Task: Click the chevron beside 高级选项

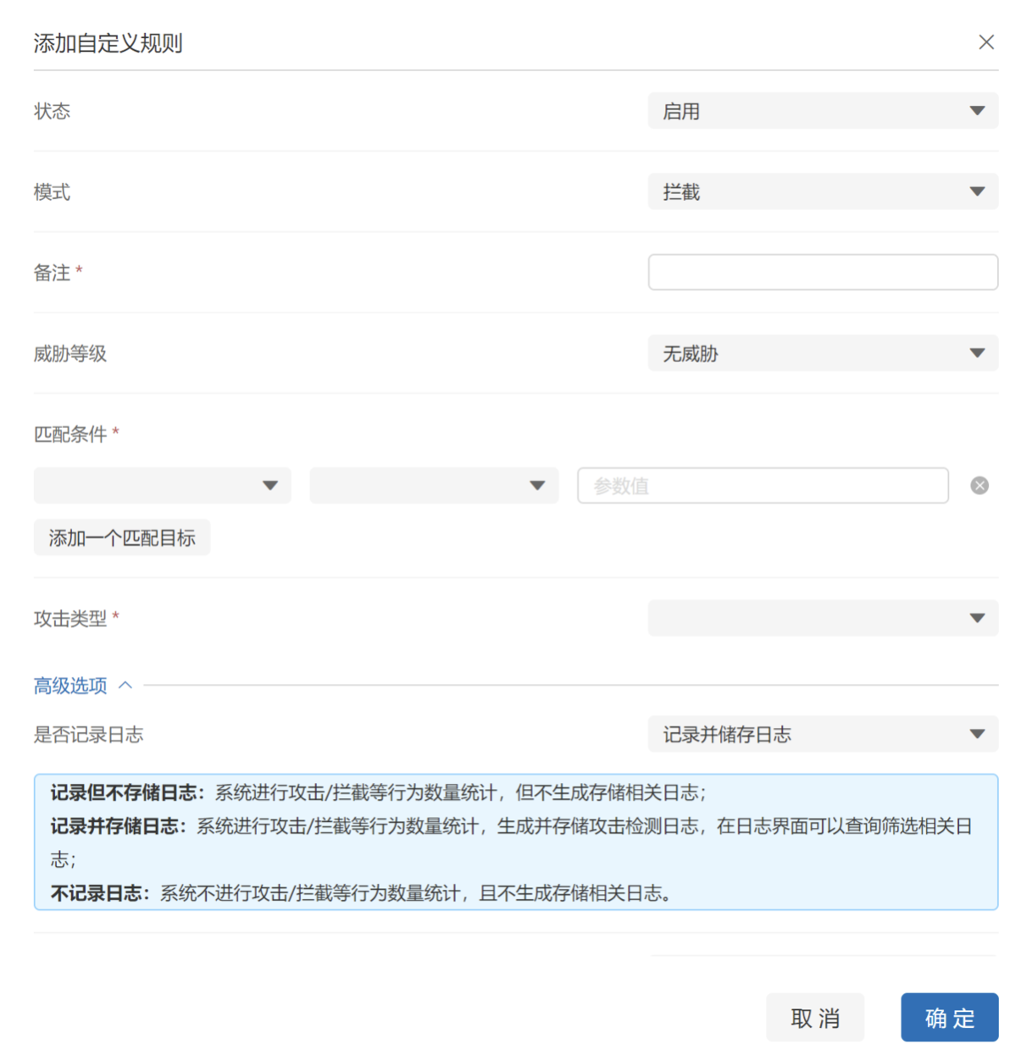Action: [x=125, y=686]
